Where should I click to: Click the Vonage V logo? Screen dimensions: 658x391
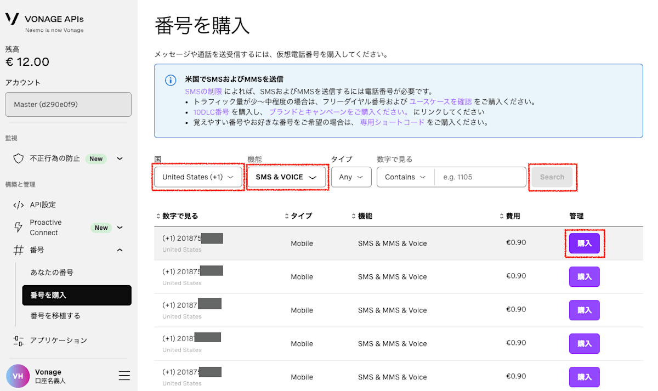(x=12, y=19)
